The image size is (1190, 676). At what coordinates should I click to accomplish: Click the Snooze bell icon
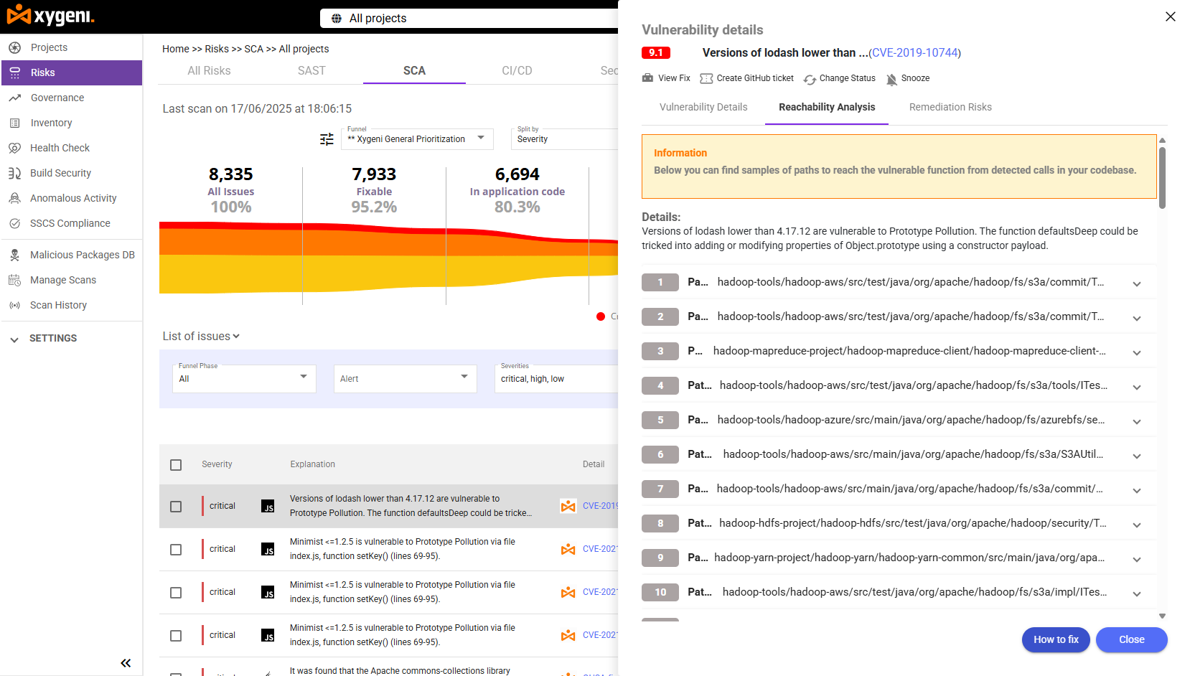891,79
